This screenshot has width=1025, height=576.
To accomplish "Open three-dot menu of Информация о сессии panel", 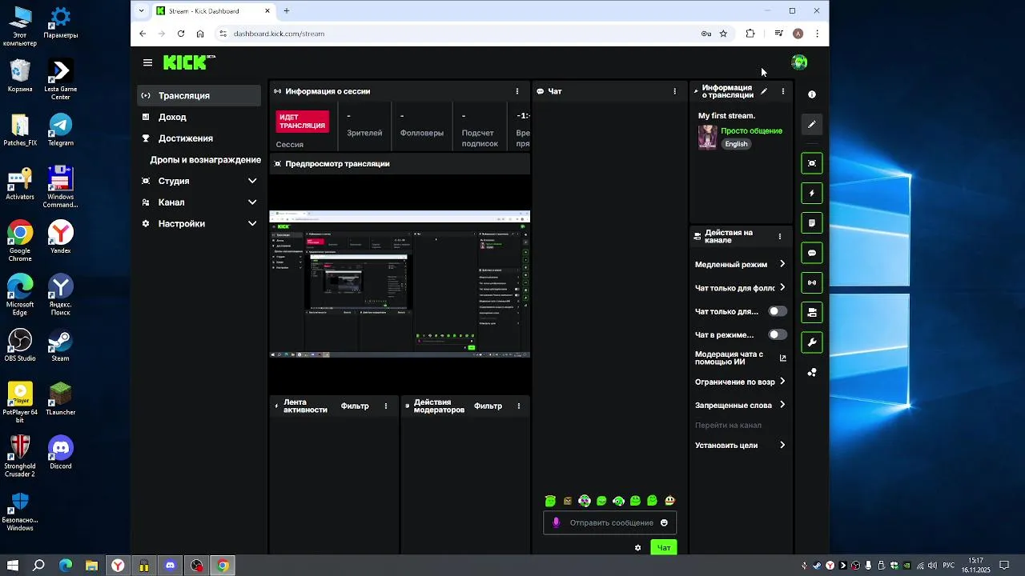I will coord(517,91).
